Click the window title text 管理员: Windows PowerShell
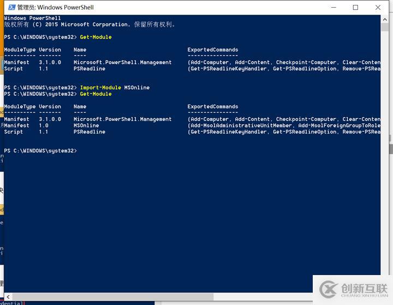The height and width of the screenshot is (305, 393). point(55,8)
